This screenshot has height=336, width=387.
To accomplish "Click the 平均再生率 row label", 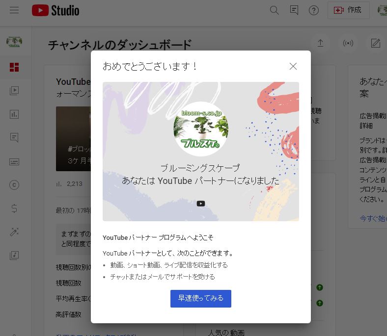I will pyautogui.click(x=73, y=299).
